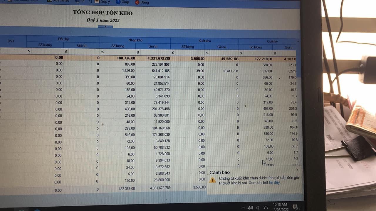
Task: Open the 'tại đây' details link
Action: (x=274, y=182)
